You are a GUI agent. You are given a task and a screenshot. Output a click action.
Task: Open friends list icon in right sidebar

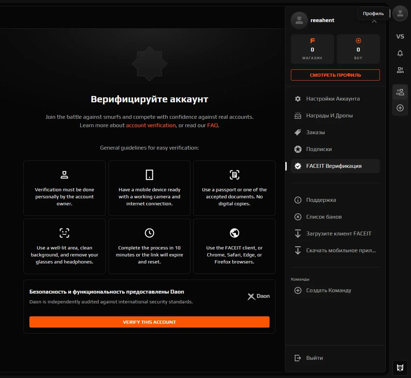(400, 70)
